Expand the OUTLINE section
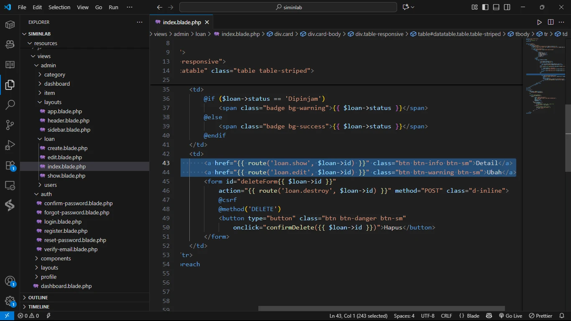Viewport: 571px width, 321px height. point(38,298)
